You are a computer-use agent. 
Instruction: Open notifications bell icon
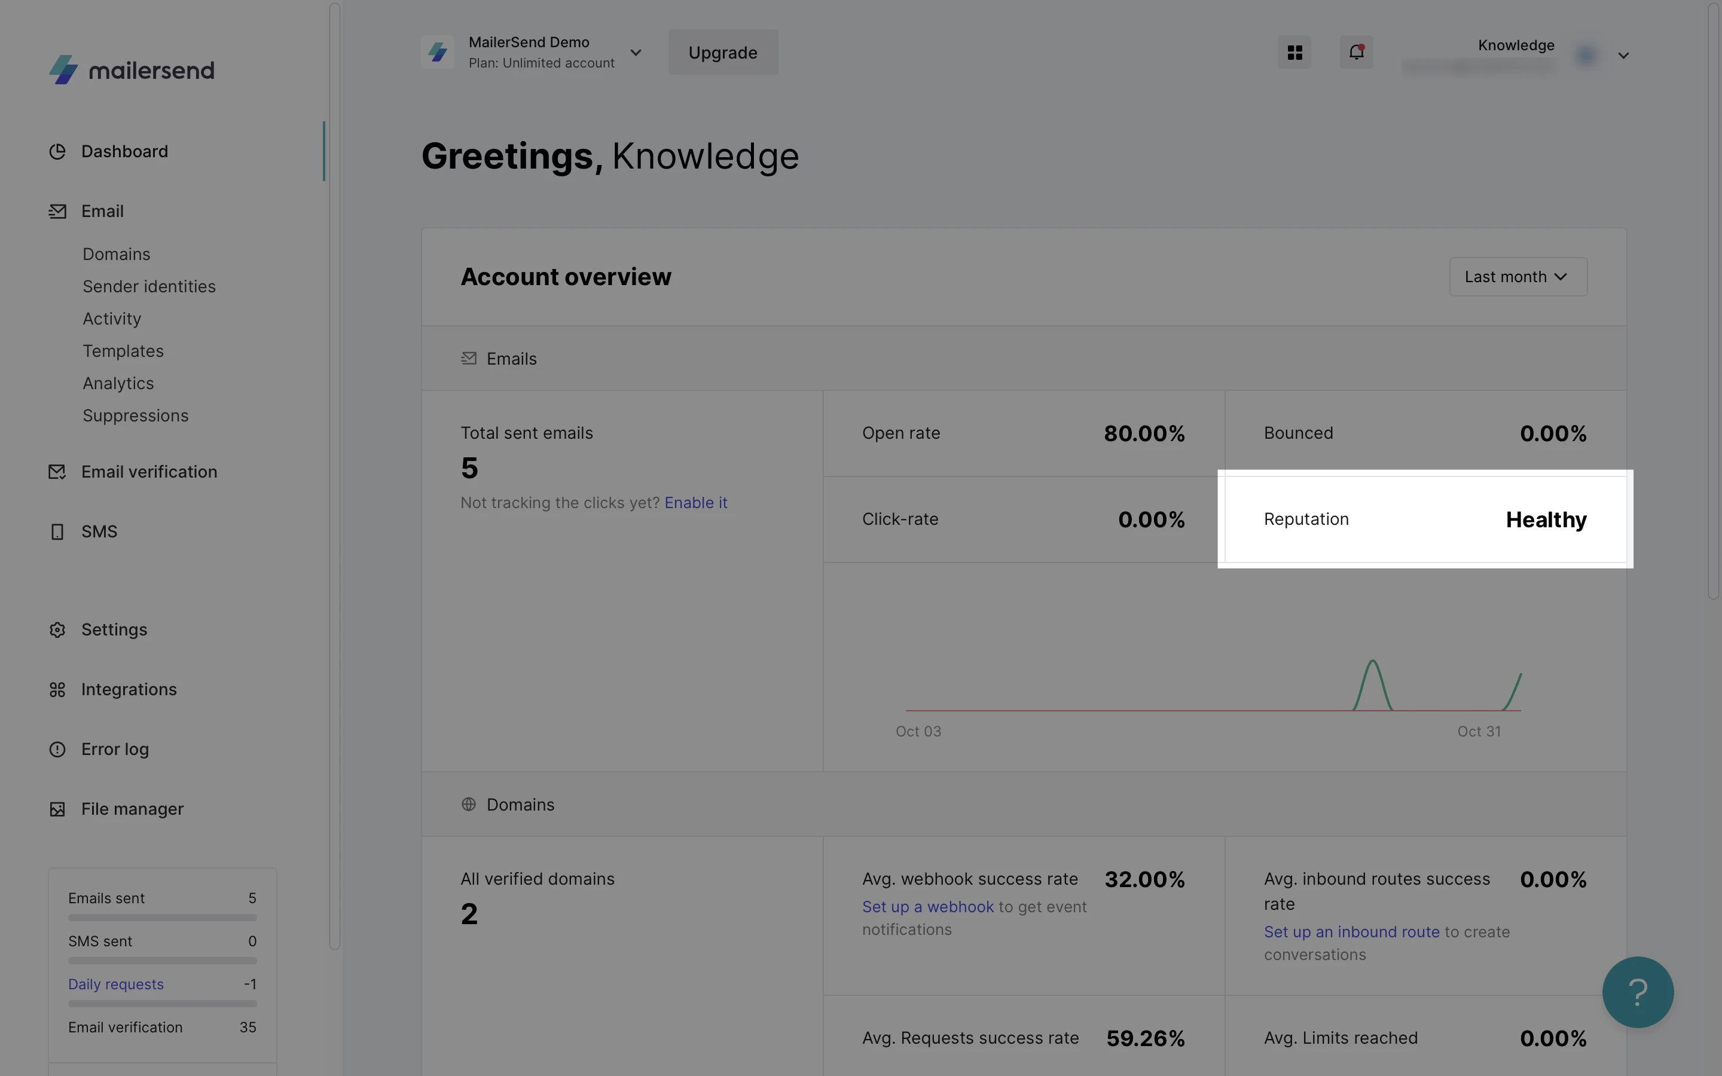coord(1356,53)
